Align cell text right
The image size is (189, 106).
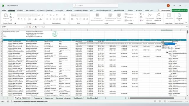[x=54, y=19]
